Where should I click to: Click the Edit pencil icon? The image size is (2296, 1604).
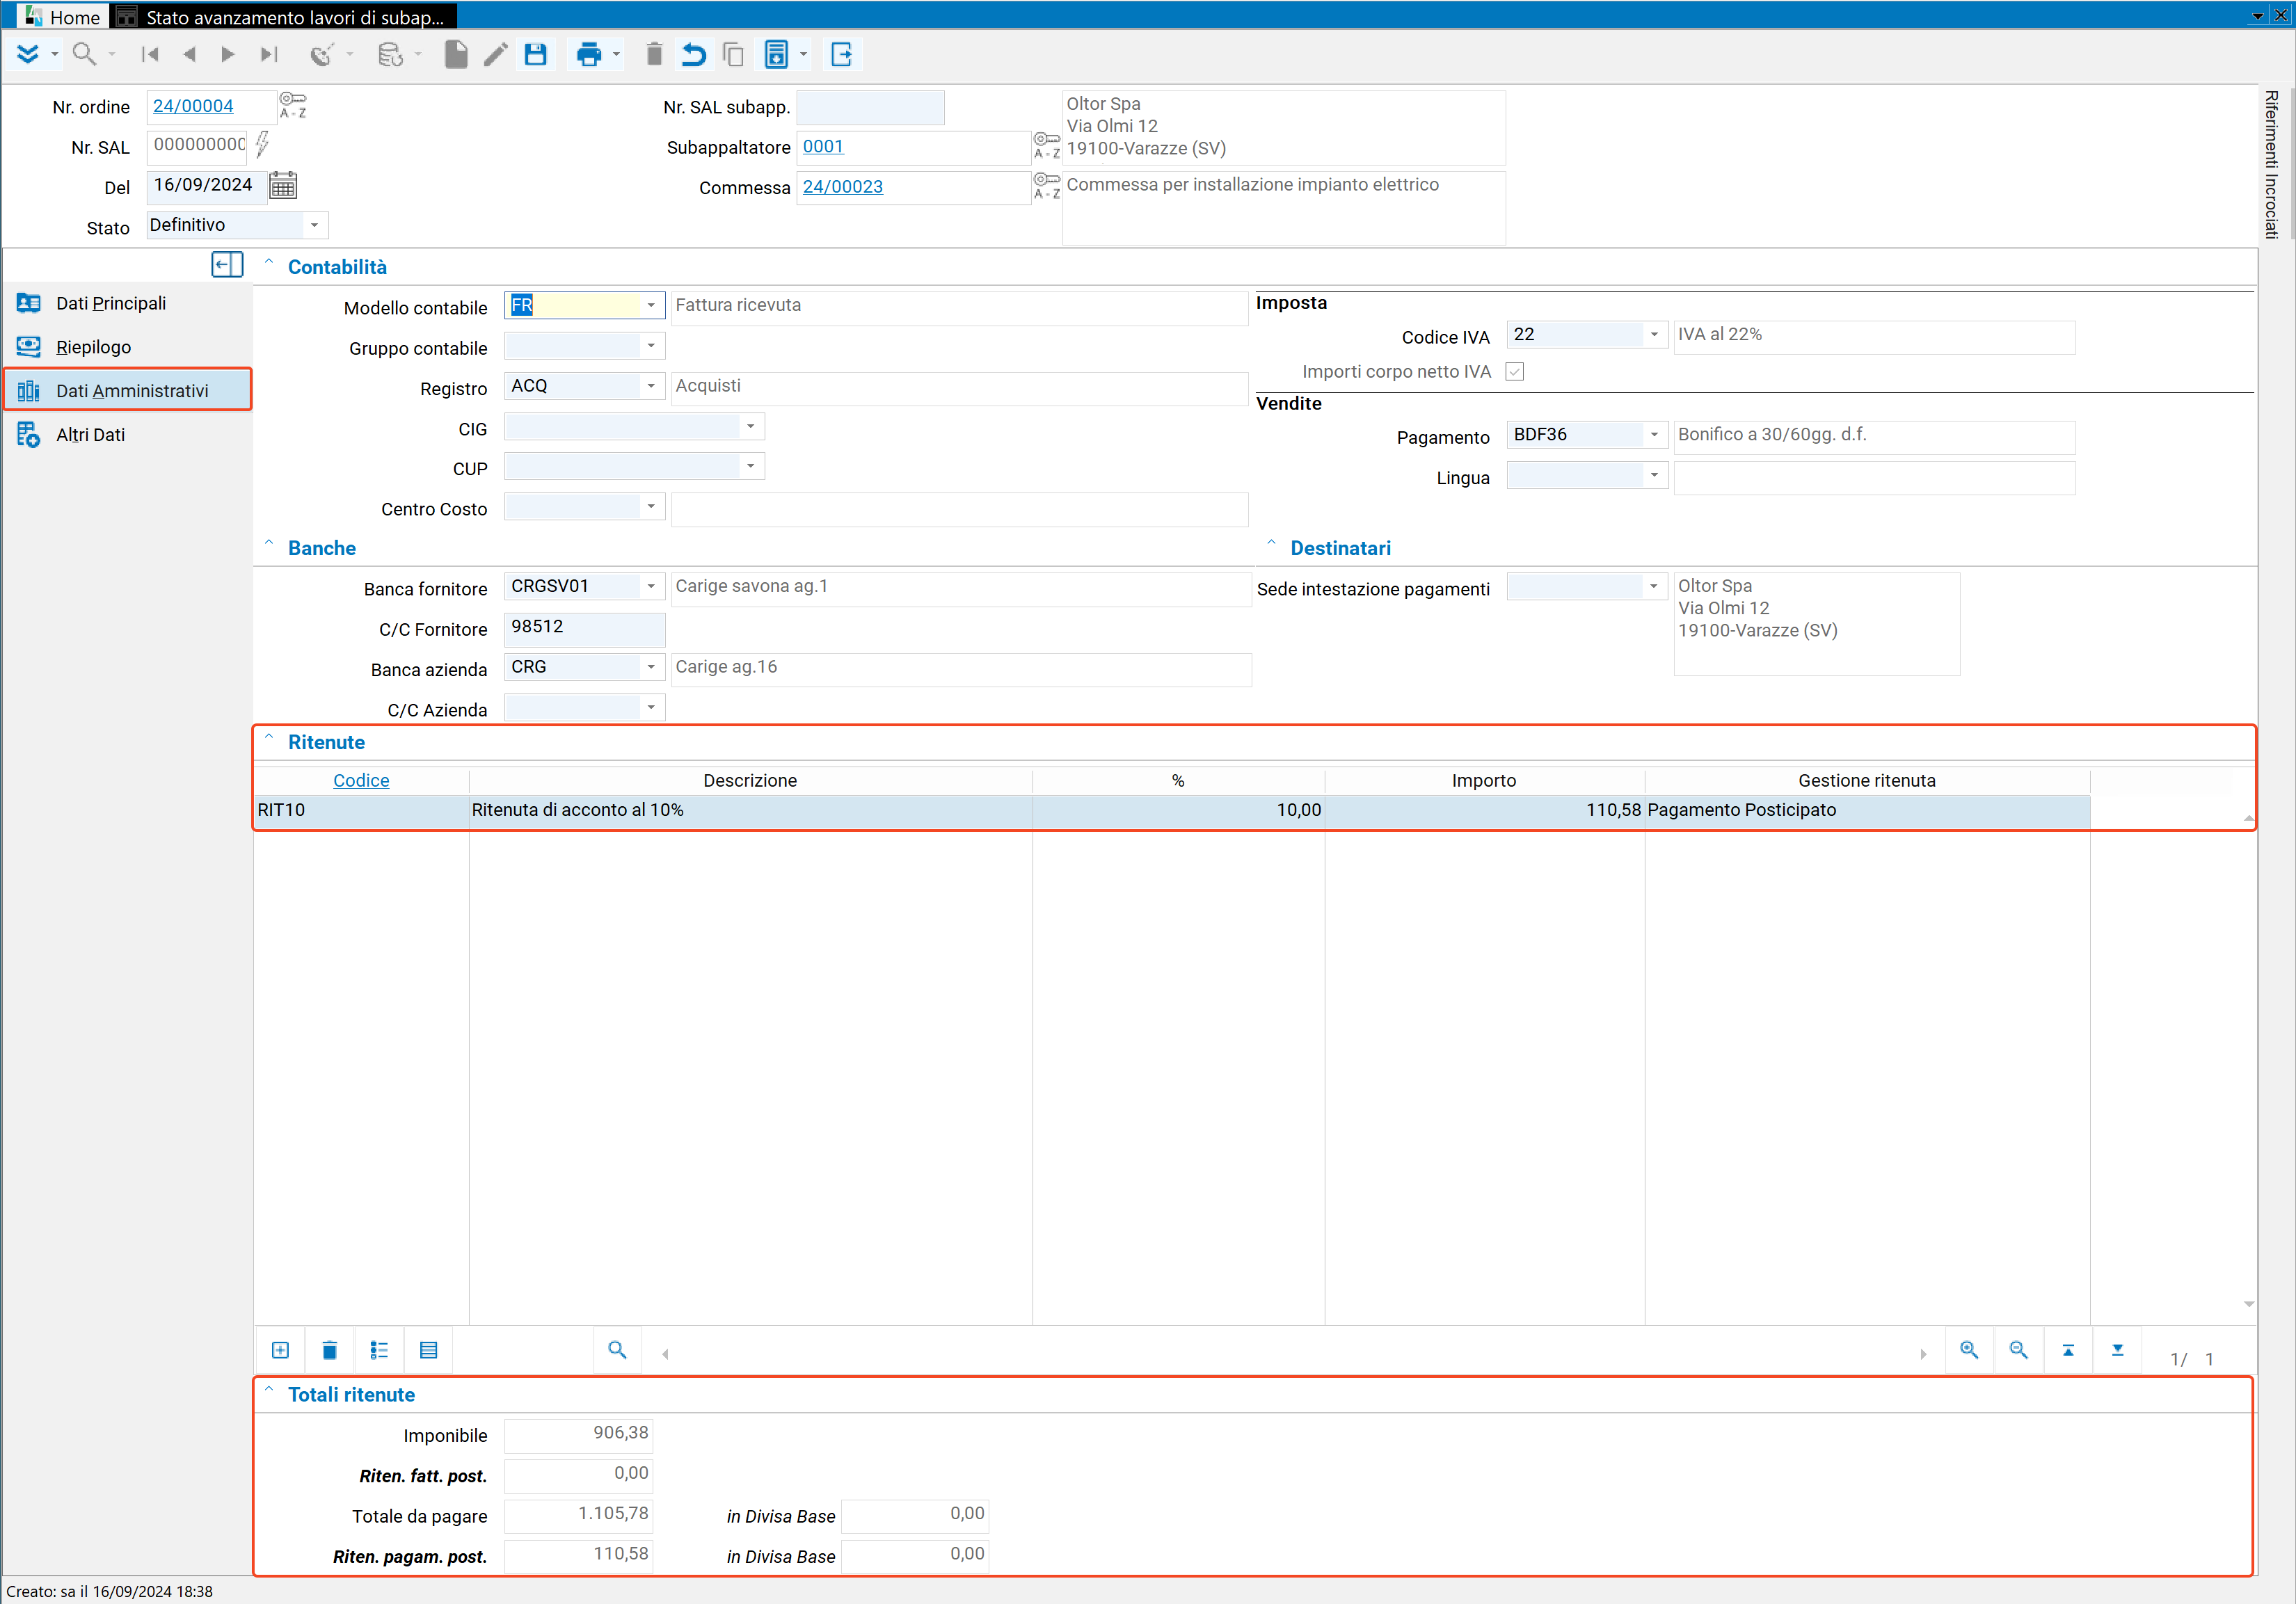pos(496,54)
